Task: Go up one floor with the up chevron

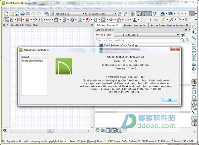Action: point(156,20)
